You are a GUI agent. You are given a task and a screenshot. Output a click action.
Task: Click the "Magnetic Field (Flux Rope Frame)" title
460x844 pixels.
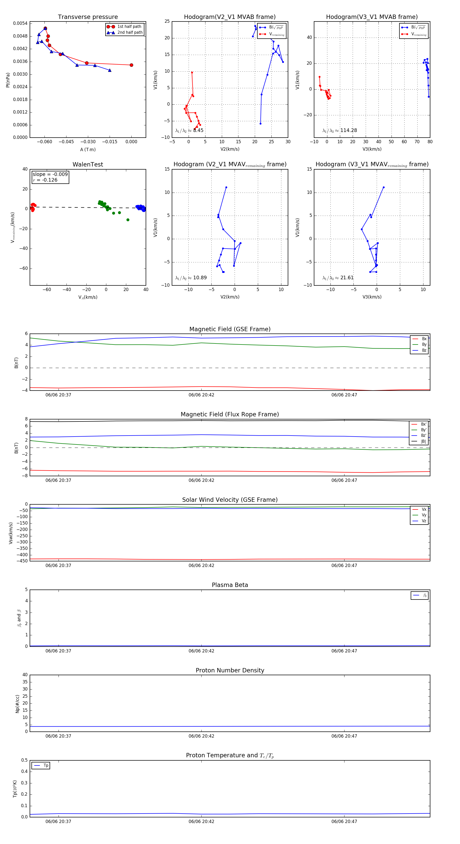tap(229, 415)
